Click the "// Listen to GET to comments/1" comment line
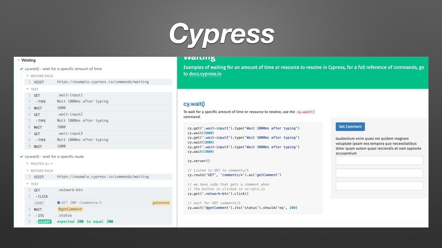This screenshot has height=248, width=442. 218,170
